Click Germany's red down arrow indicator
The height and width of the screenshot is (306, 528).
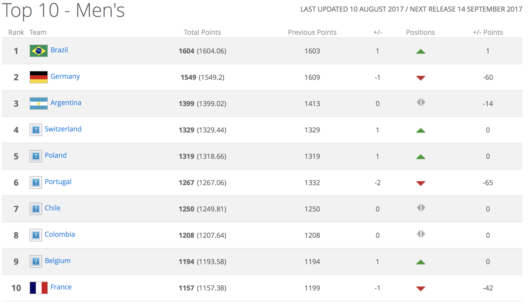click(x=421, y=78)
